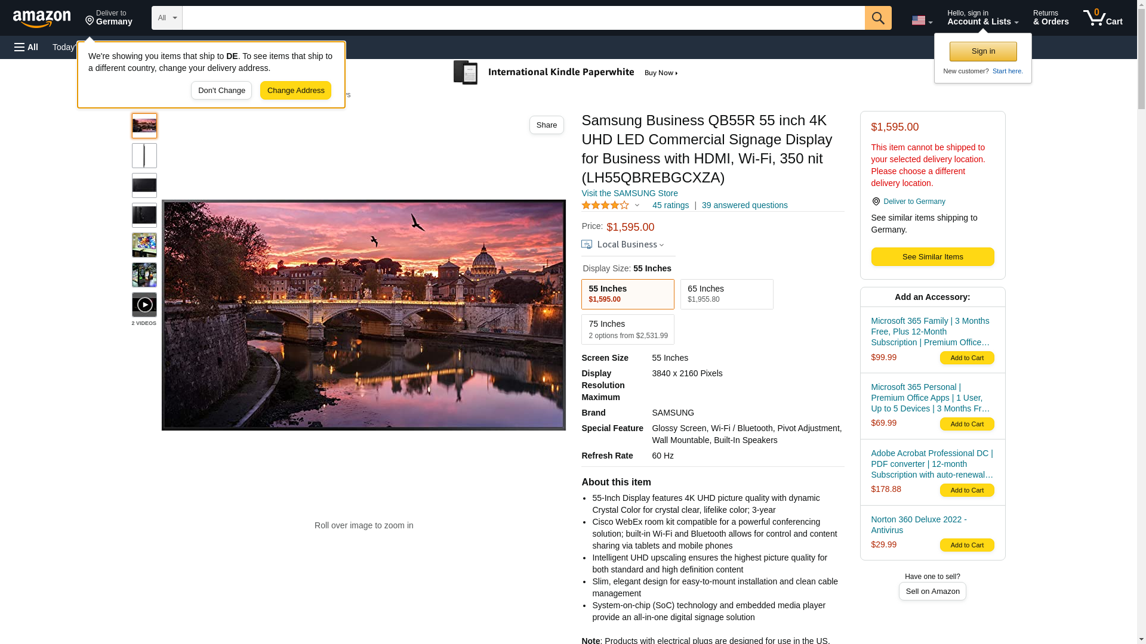Click the Change Address button
Screen dimensions: 1146x644
coord(295,91)
